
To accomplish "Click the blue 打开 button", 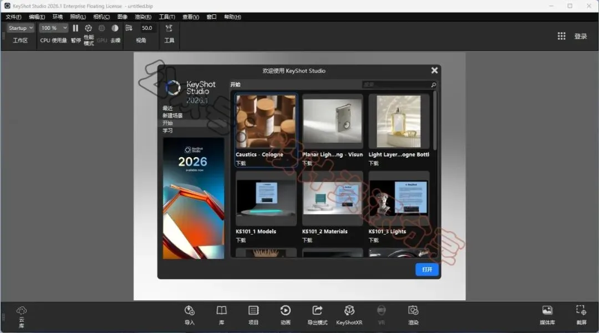I will [x=427, y=269].
